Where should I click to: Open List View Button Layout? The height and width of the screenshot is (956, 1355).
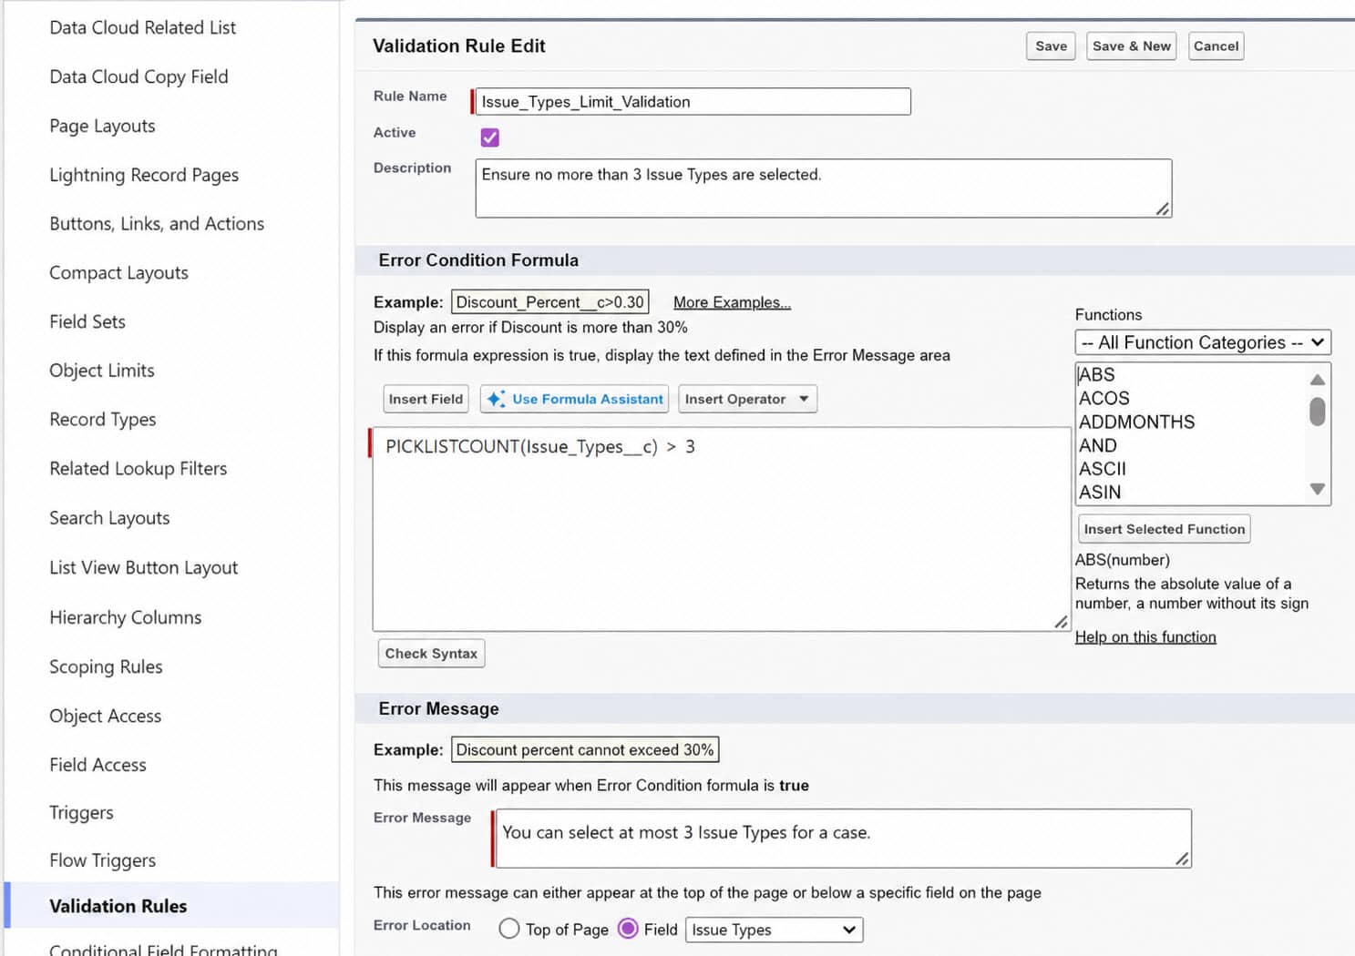(144, 568)
